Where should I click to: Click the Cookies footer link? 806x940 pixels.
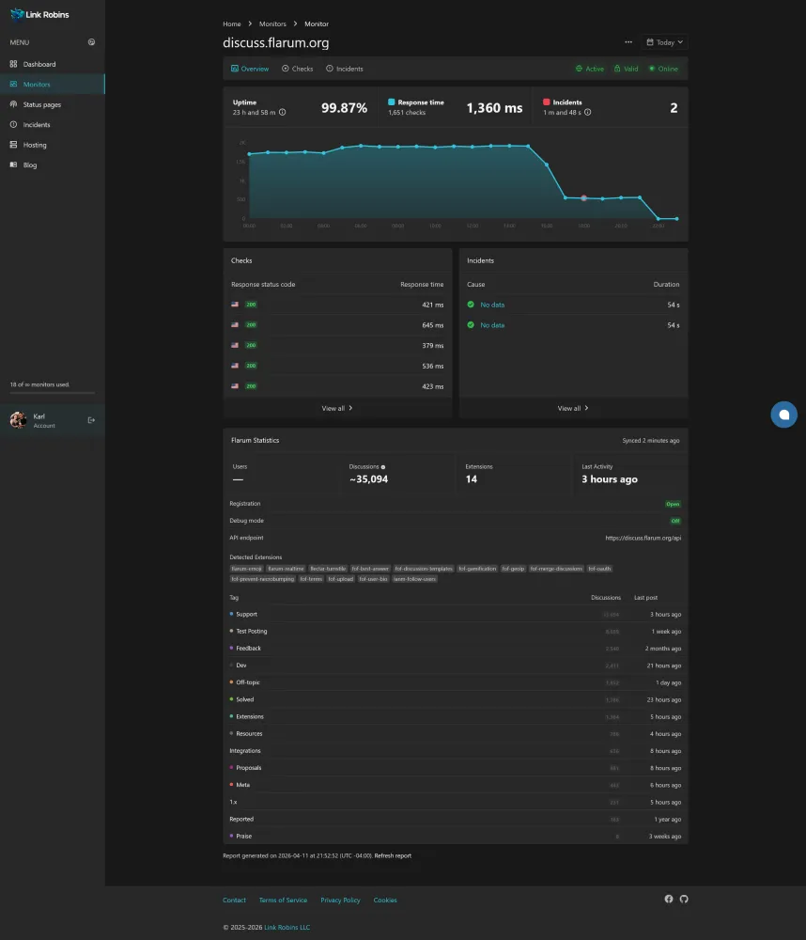click(x=385, y=901)
